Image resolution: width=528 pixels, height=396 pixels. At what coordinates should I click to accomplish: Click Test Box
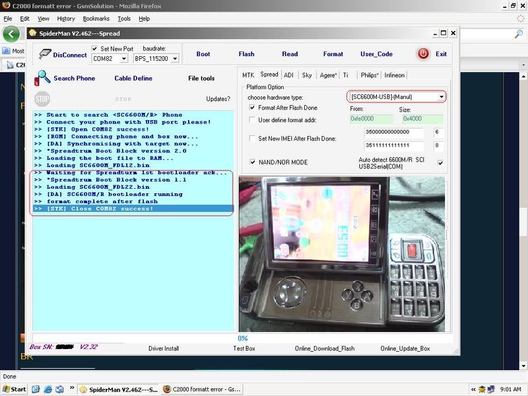244,348
